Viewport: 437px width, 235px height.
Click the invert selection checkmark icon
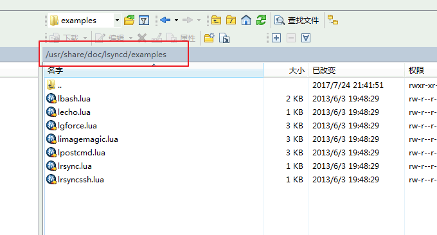point(306,38)
